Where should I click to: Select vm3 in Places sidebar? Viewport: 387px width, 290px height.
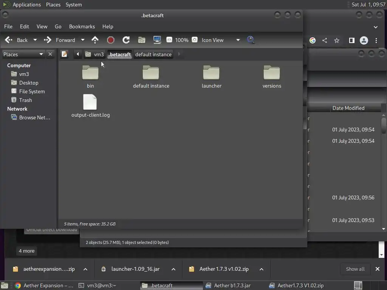click(24, 74)
